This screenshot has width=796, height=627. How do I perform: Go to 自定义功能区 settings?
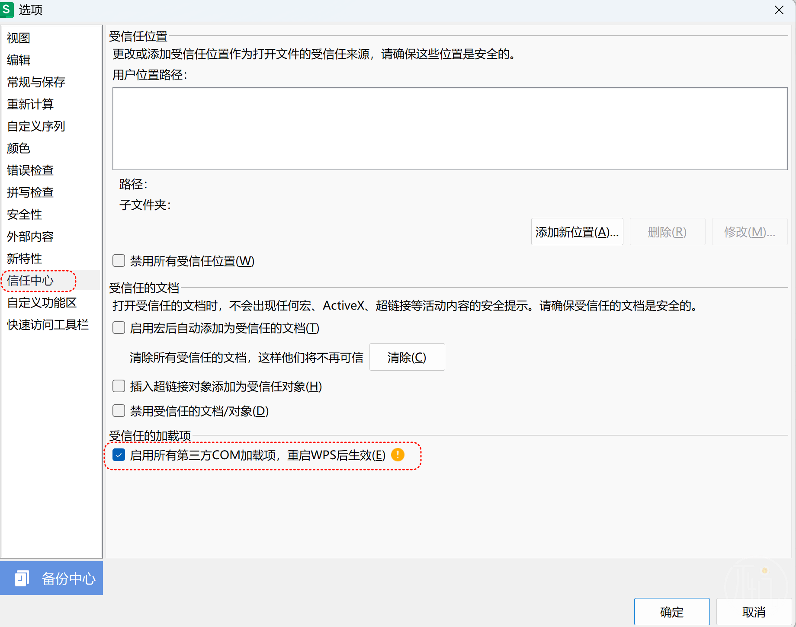42,303
